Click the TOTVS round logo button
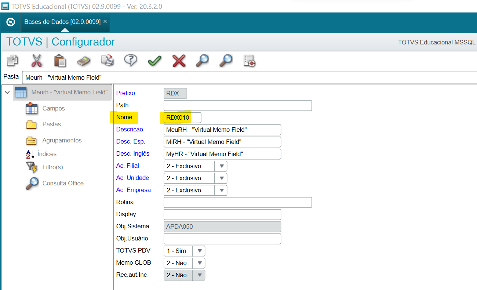477x290 pixels. pyautogui.click(x=11, y=22)
